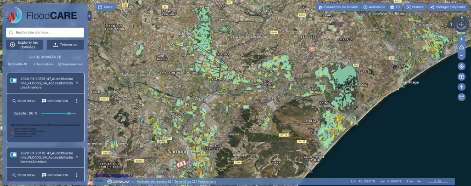Center map on my location

point(461,66)
